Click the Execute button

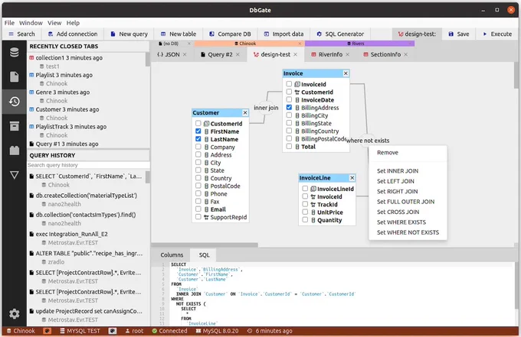coord(497,34)
